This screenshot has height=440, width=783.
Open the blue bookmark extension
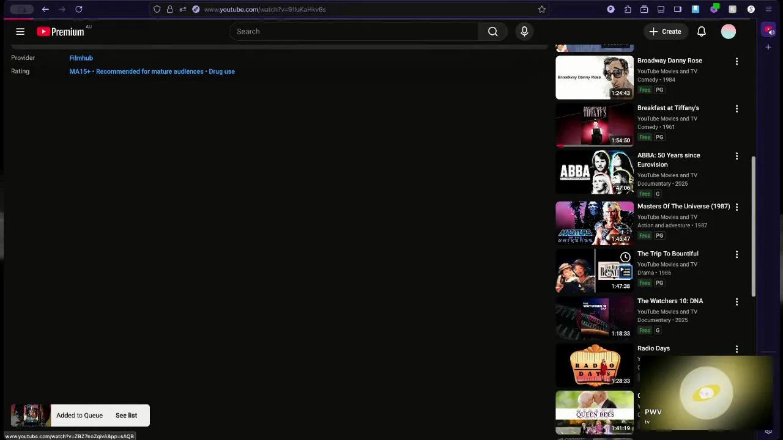(x=696, y=9)
